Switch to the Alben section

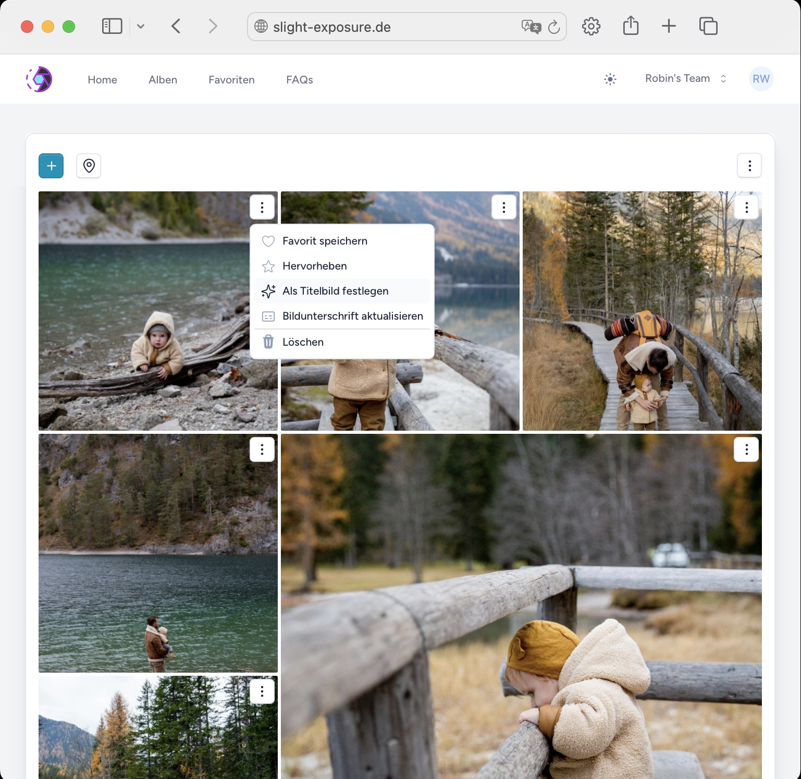[163, 79]
